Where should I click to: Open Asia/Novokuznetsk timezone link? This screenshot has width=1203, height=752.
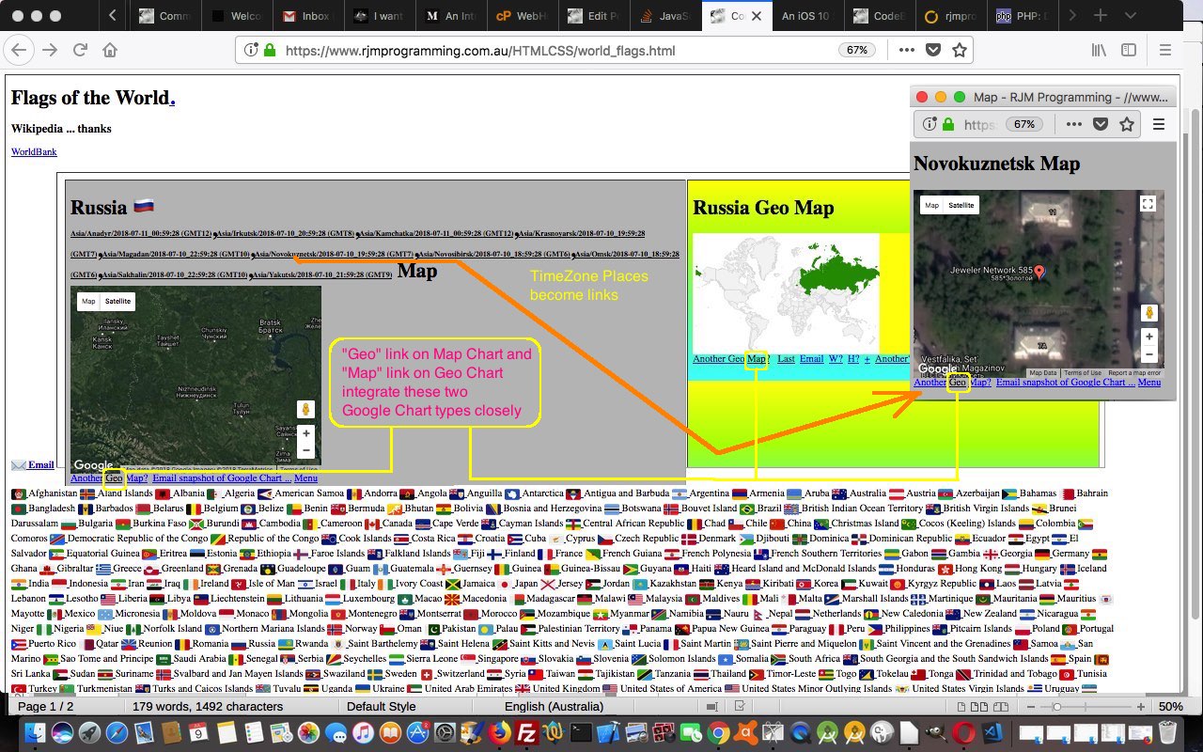tap(335, 254)
